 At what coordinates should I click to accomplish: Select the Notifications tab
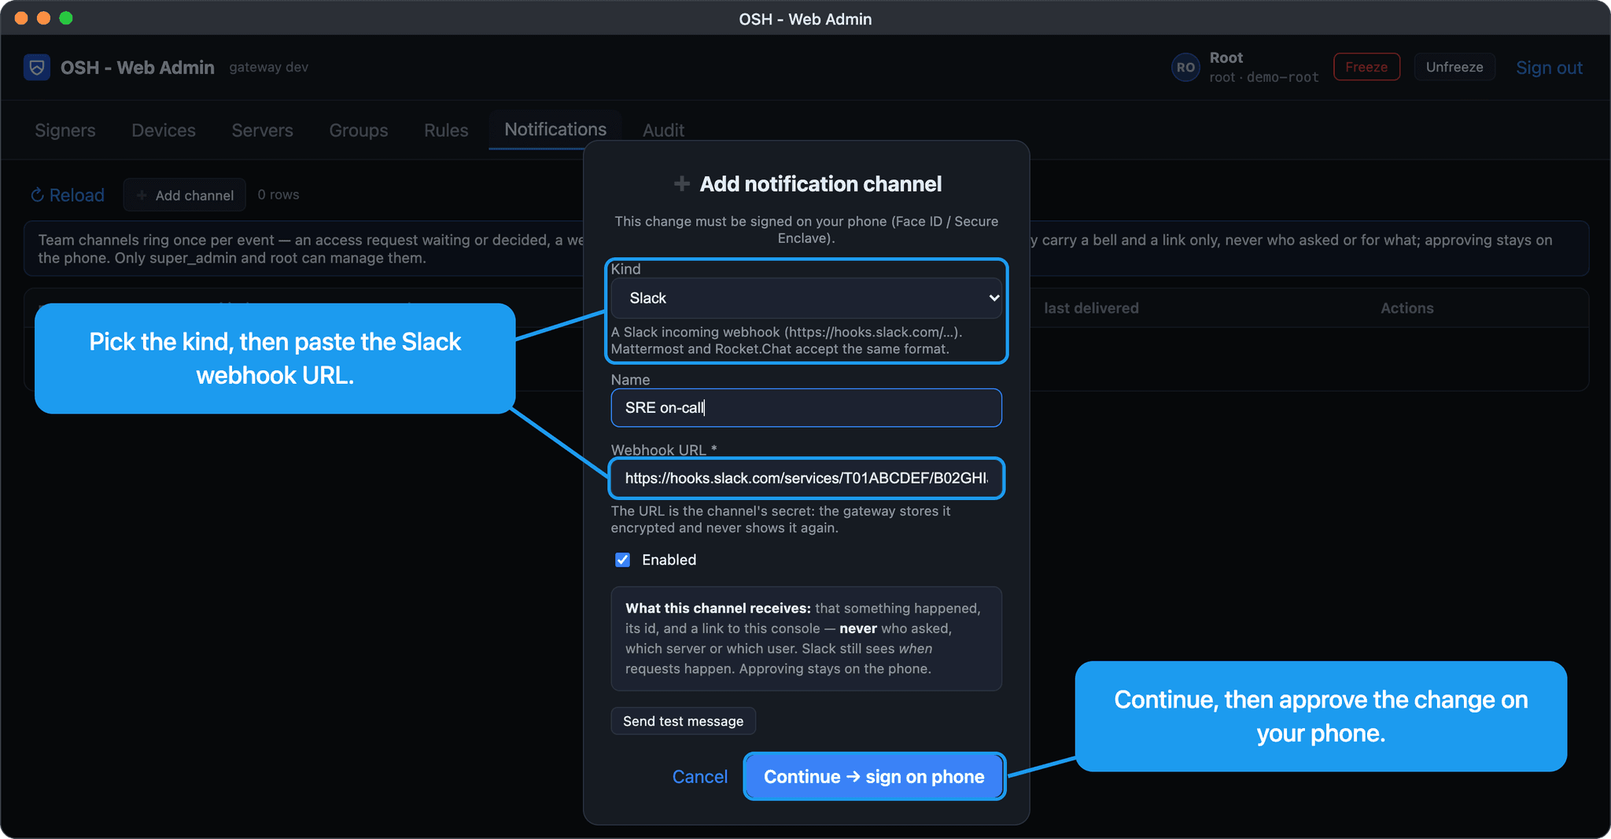click(555, 130)
